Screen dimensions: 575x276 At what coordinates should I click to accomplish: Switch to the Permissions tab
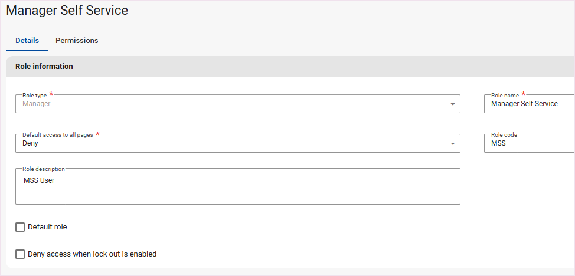point(77,41)
